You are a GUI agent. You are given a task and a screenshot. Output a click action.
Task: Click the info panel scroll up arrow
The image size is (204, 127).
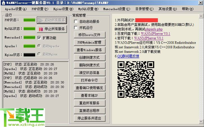pyautogui.click(x=201, y=16)
